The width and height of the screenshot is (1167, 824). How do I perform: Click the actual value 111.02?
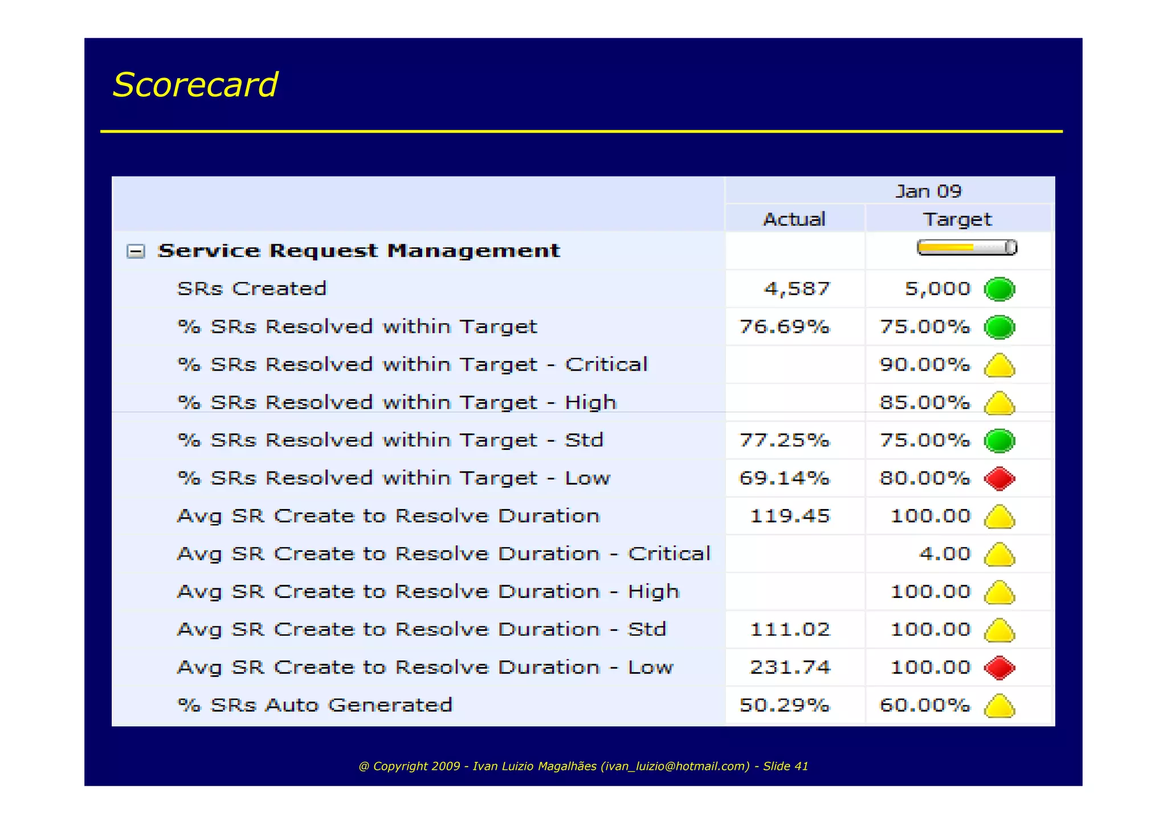pos(790,629)
